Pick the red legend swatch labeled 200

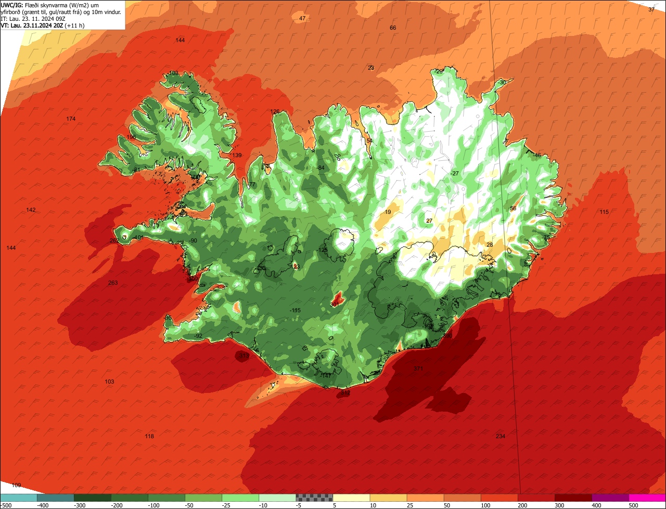(536, 498)
